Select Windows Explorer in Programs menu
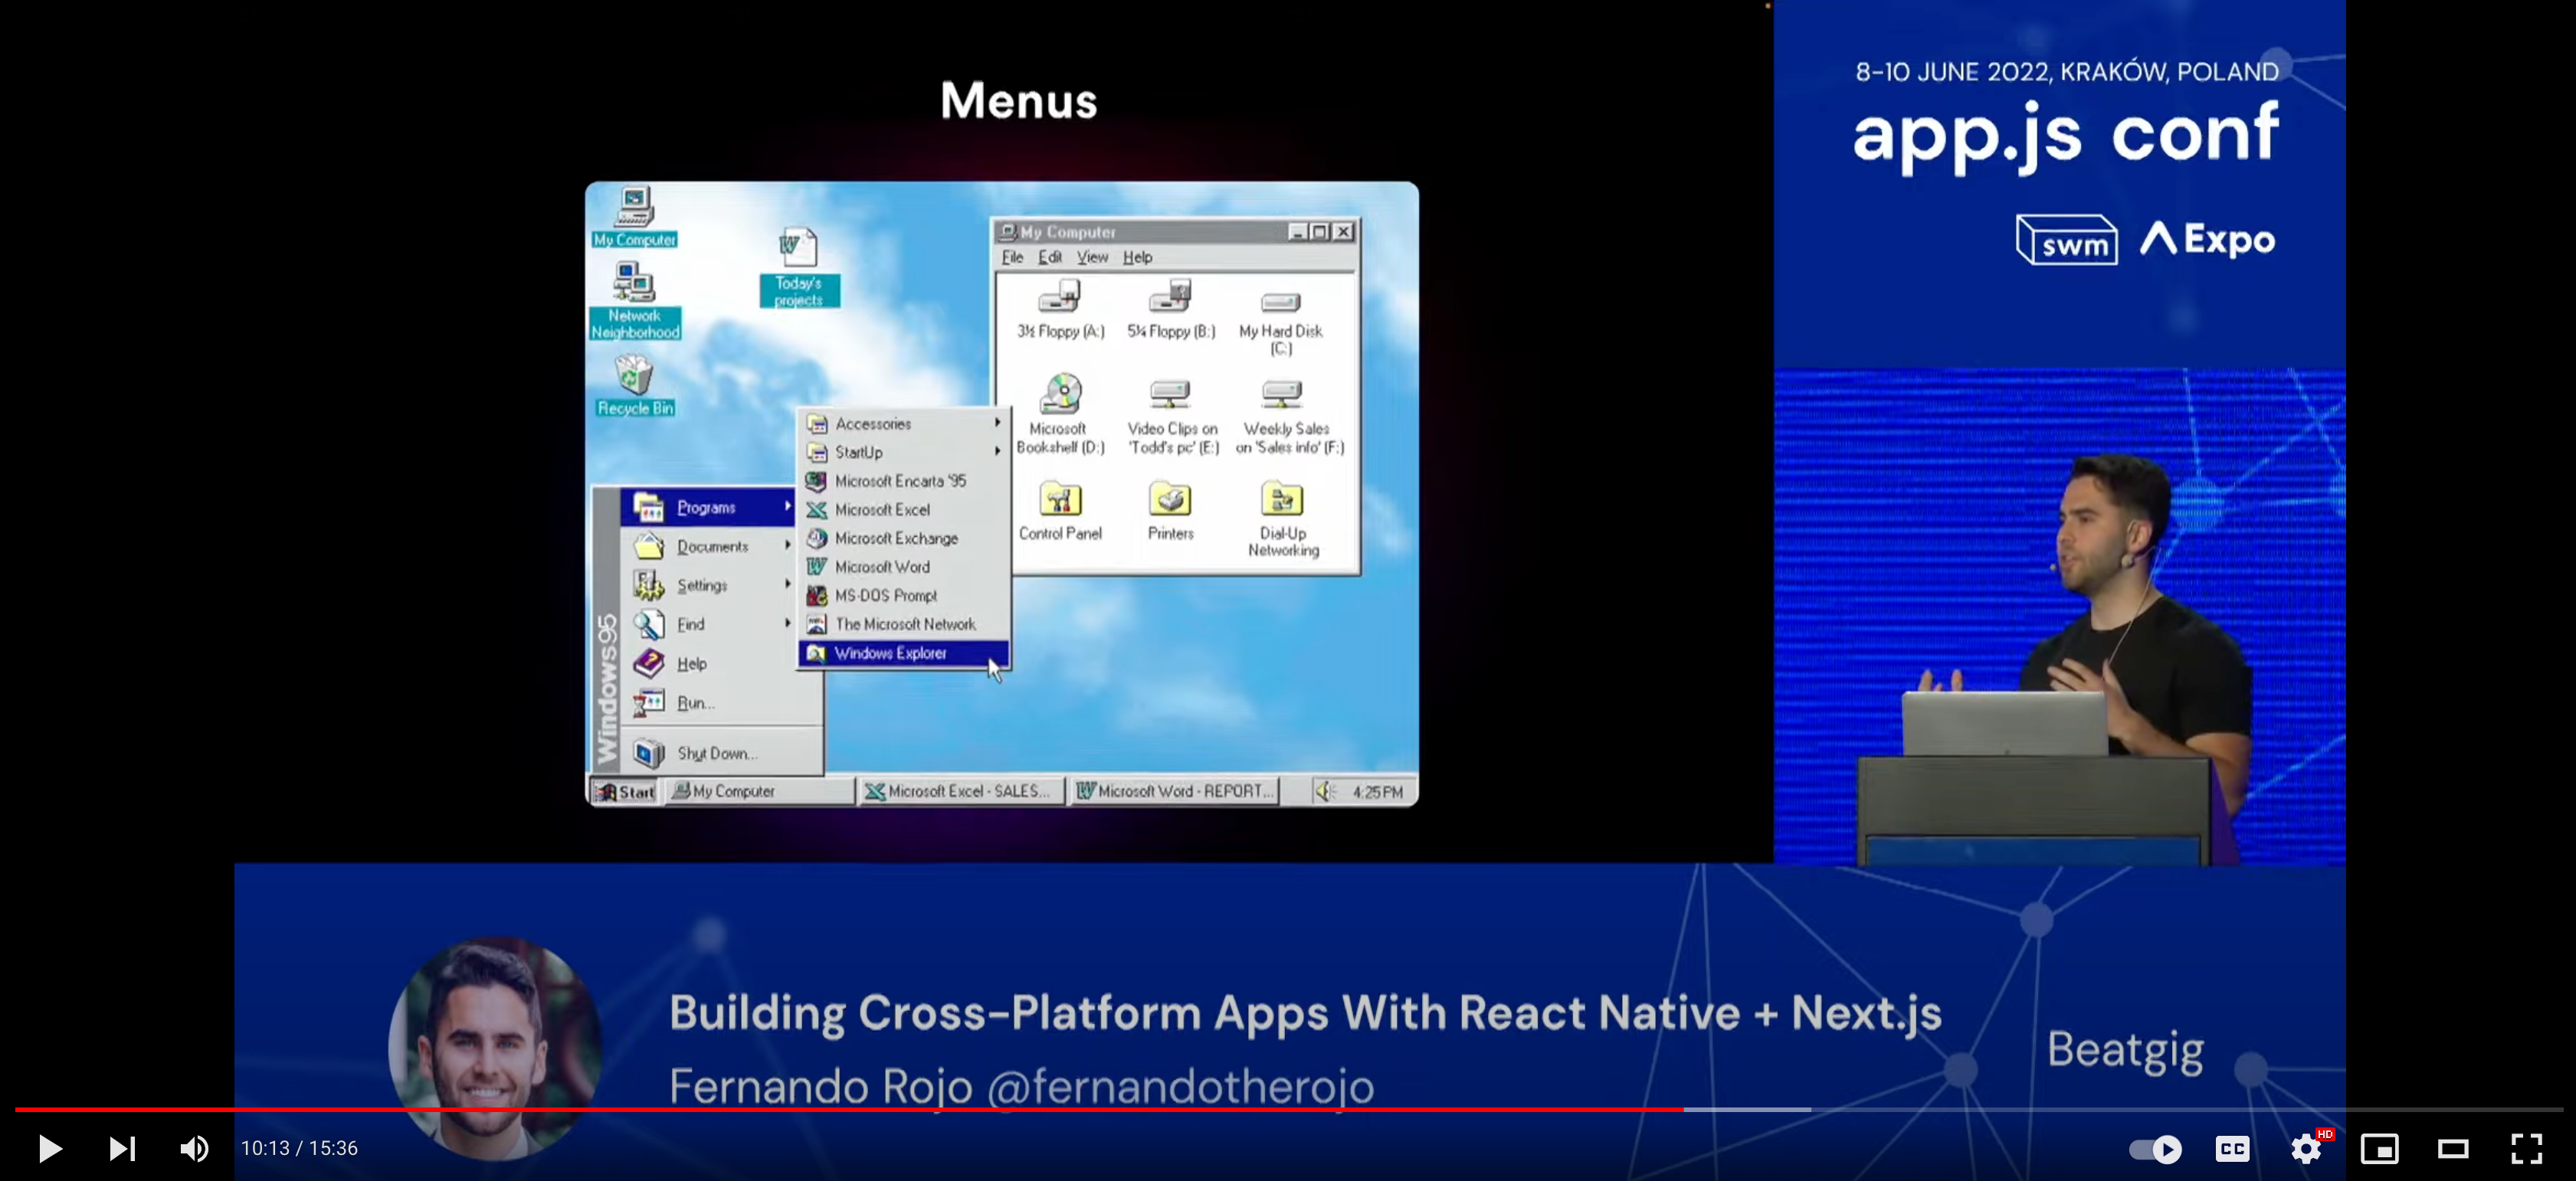2576x1181 pixels. [904, 653]
